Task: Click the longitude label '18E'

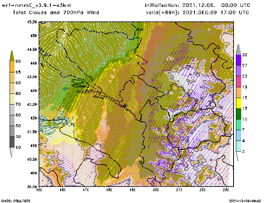Action: click(x=109, y=190)
